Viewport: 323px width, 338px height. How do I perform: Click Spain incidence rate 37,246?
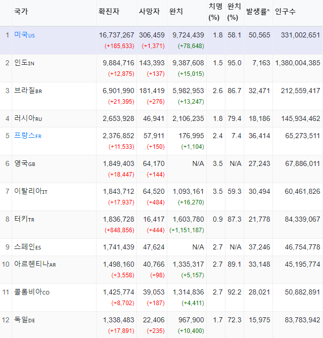click(x=259, y=247)
